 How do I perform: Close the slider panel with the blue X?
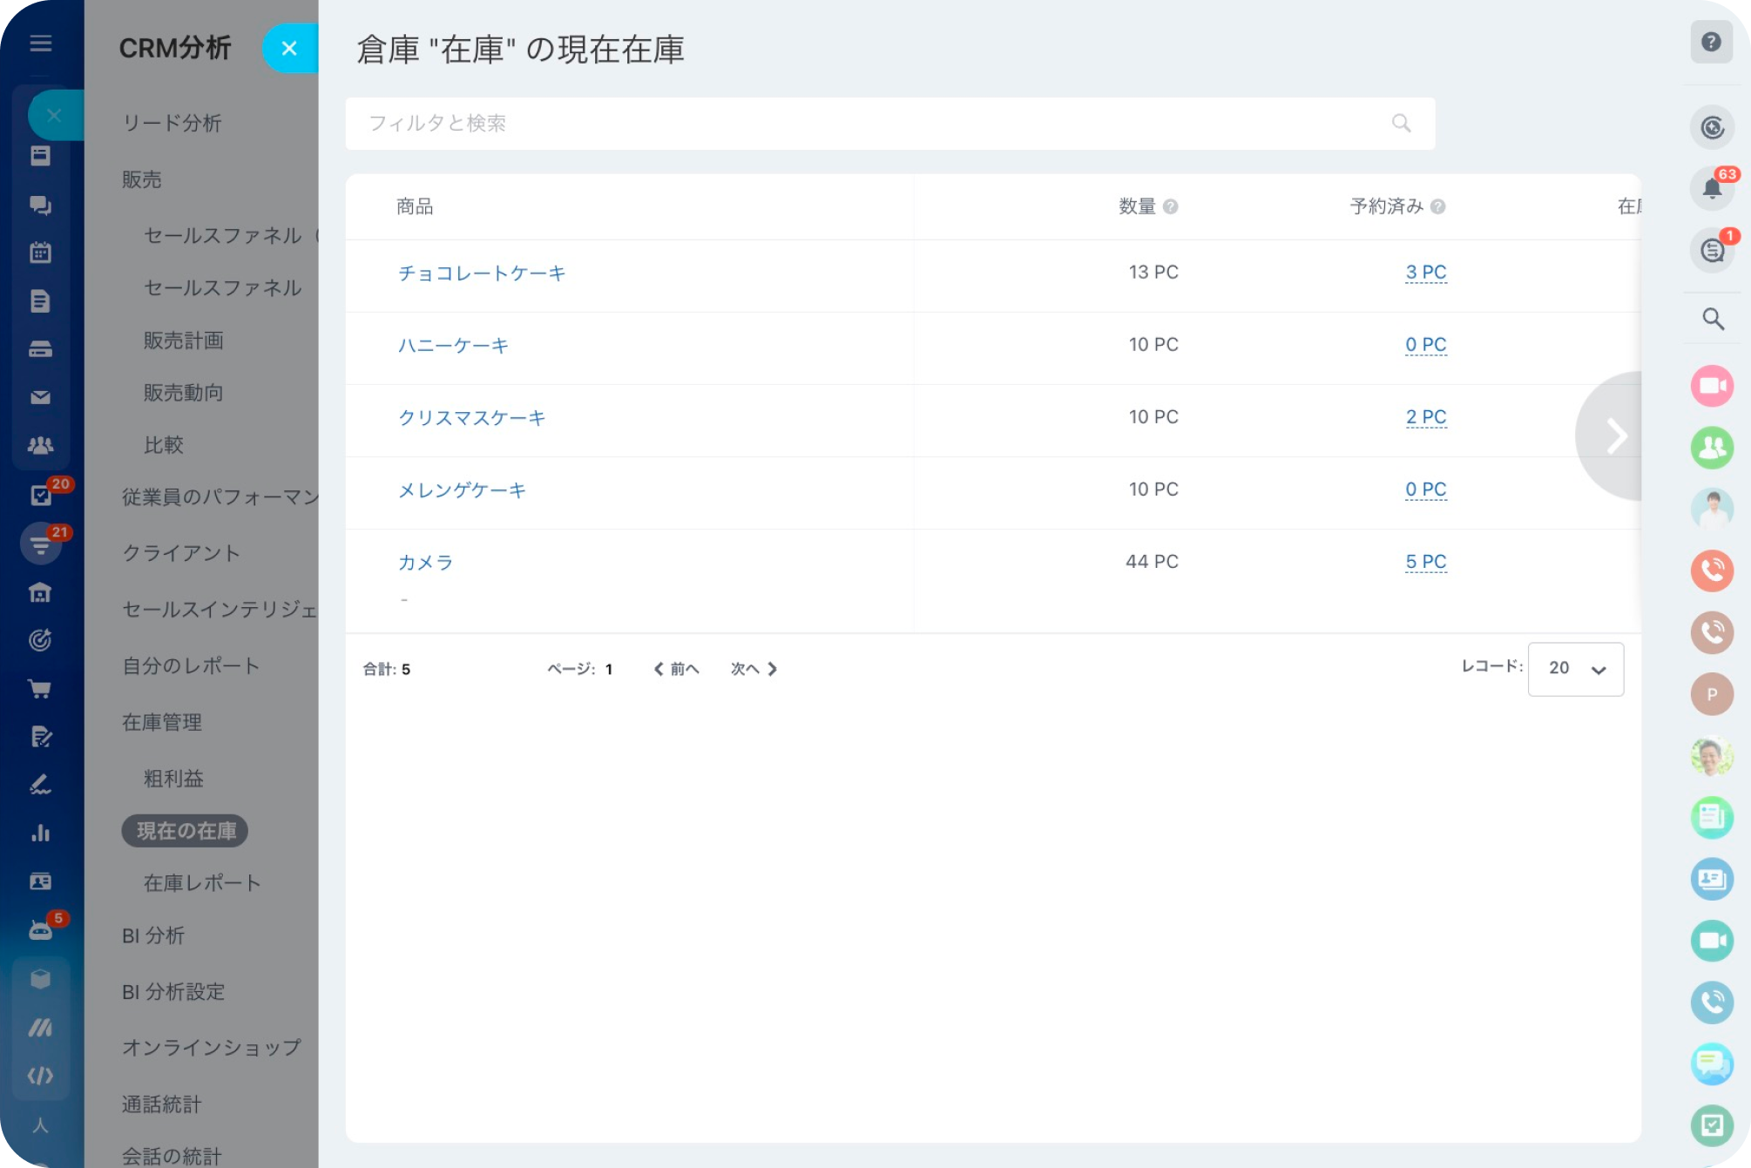[289, 49]
